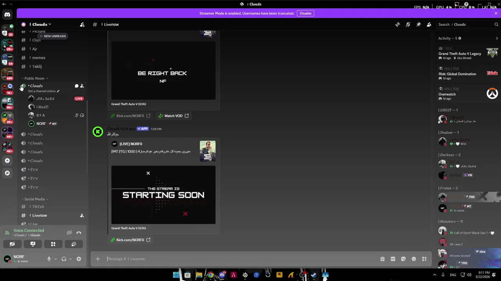Click invite-people icon next to server name

(82, 24)
